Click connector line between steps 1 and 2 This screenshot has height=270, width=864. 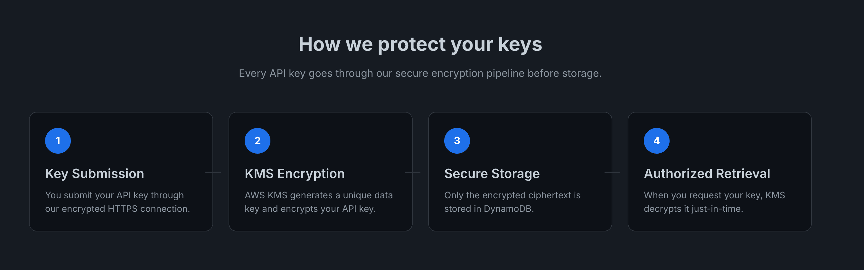click(217, 172)
